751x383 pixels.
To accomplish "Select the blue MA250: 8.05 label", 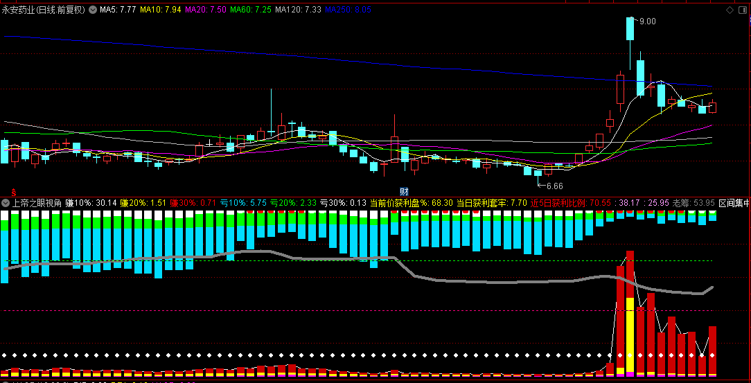I will coord(348,10).
